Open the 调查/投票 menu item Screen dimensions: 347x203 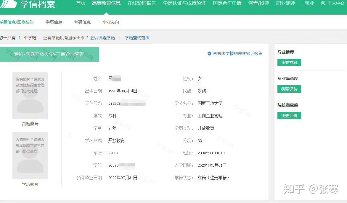[x=259, y=3]
